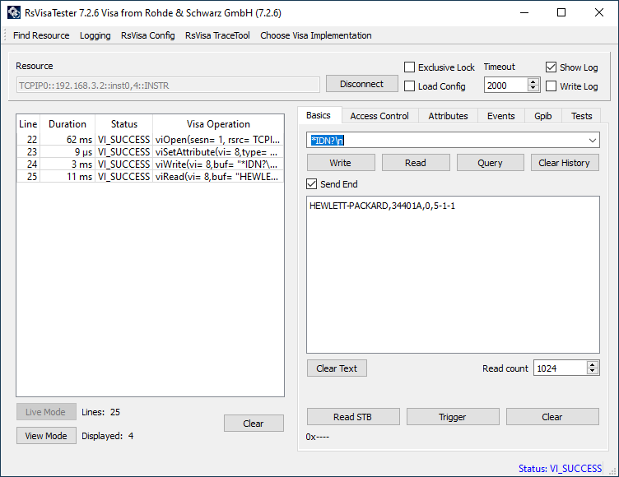Select log line 25 viRead row

[x=150, y=176]
